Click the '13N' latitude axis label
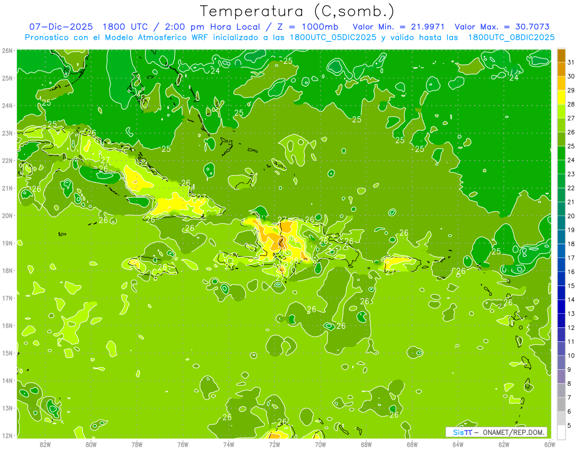This screenshot has width=584, height=451. [x=7, y=408]
